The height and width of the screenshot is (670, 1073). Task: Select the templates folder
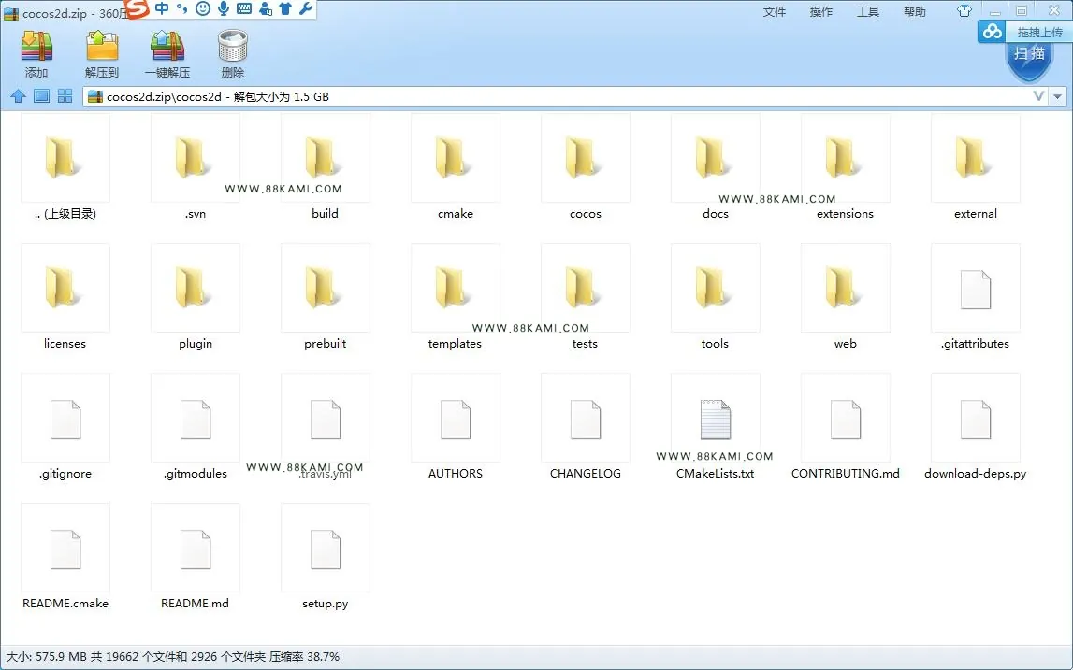455,297
